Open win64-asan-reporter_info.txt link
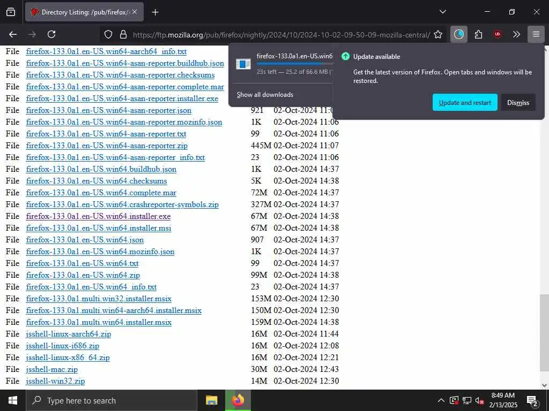The image size is (549, 411). coord(115,158)
